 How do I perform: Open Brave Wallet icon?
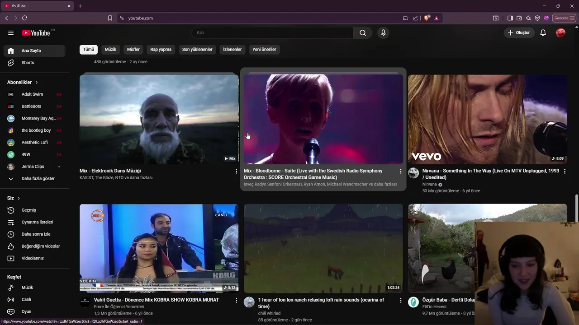tap(519, 18)
